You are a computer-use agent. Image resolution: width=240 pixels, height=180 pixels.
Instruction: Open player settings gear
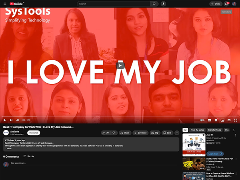click(216, 120)
